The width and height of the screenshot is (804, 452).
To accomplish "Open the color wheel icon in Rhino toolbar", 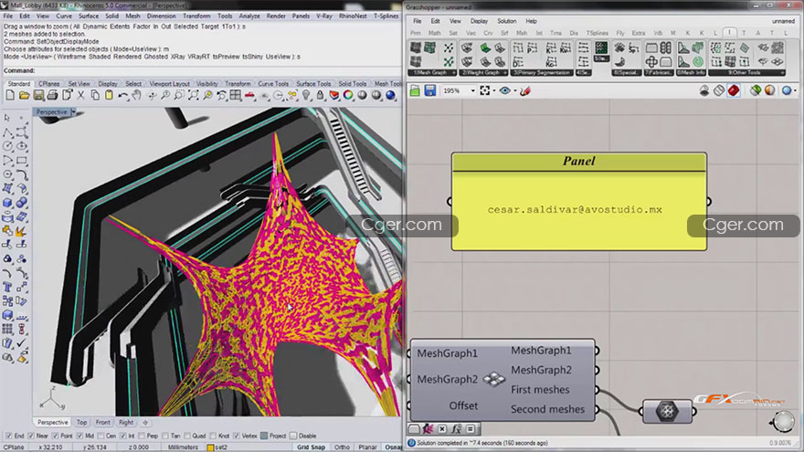I will pyautogui.click(x=348, y=95).
